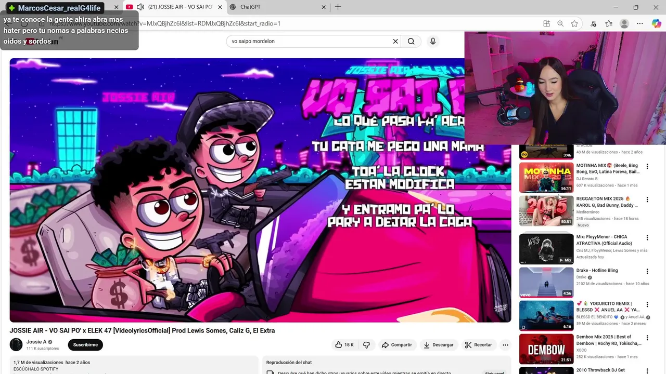The image size is (666, 374).
Task: Click 'Mediterráneo' channel name
Action: tap(588, 212)
